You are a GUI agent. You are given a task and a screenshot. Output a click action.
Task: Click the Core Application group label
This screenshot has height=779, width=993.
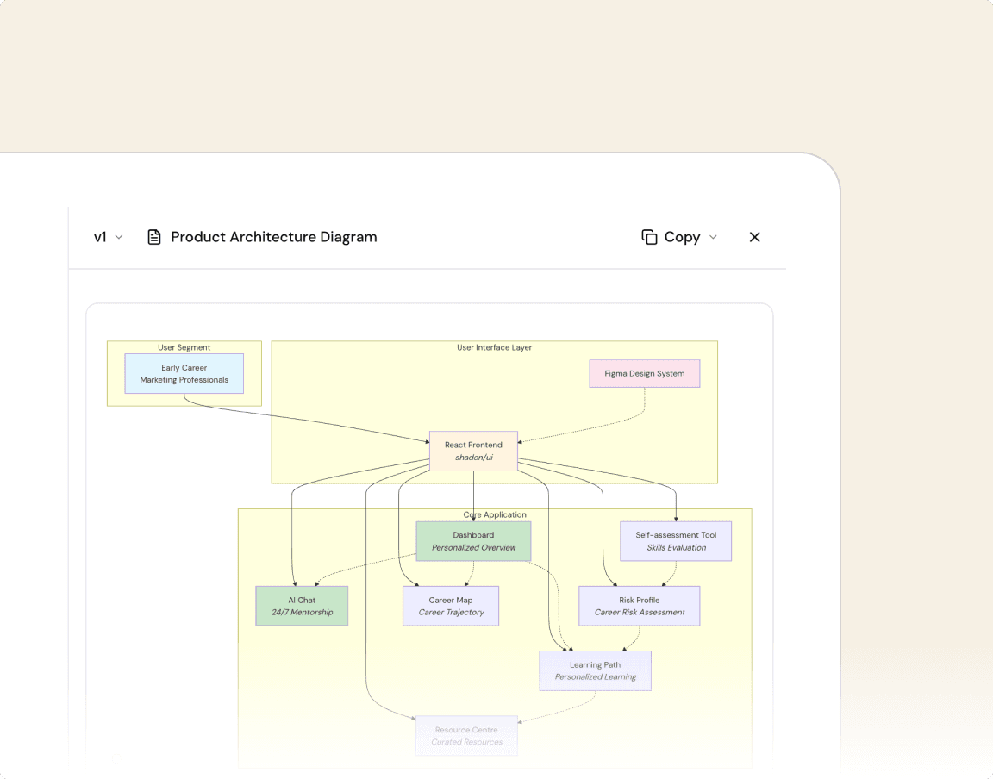coord(495,514)
